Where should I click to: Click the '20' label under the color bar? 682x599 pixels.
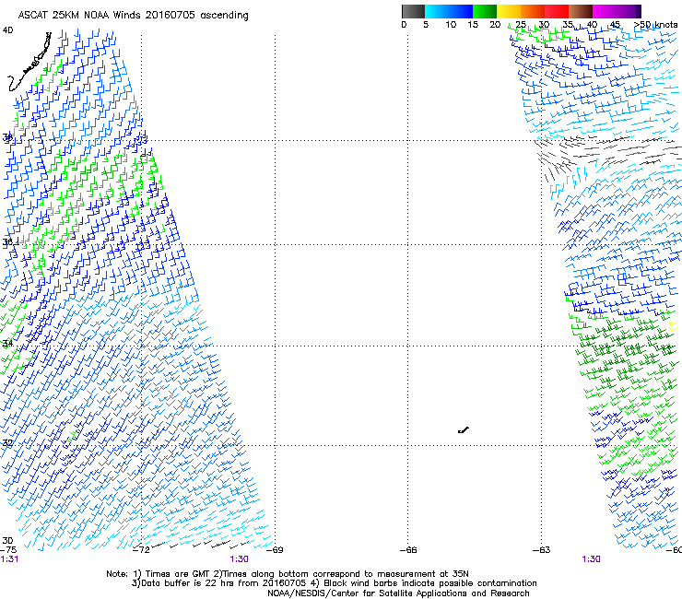495,25
